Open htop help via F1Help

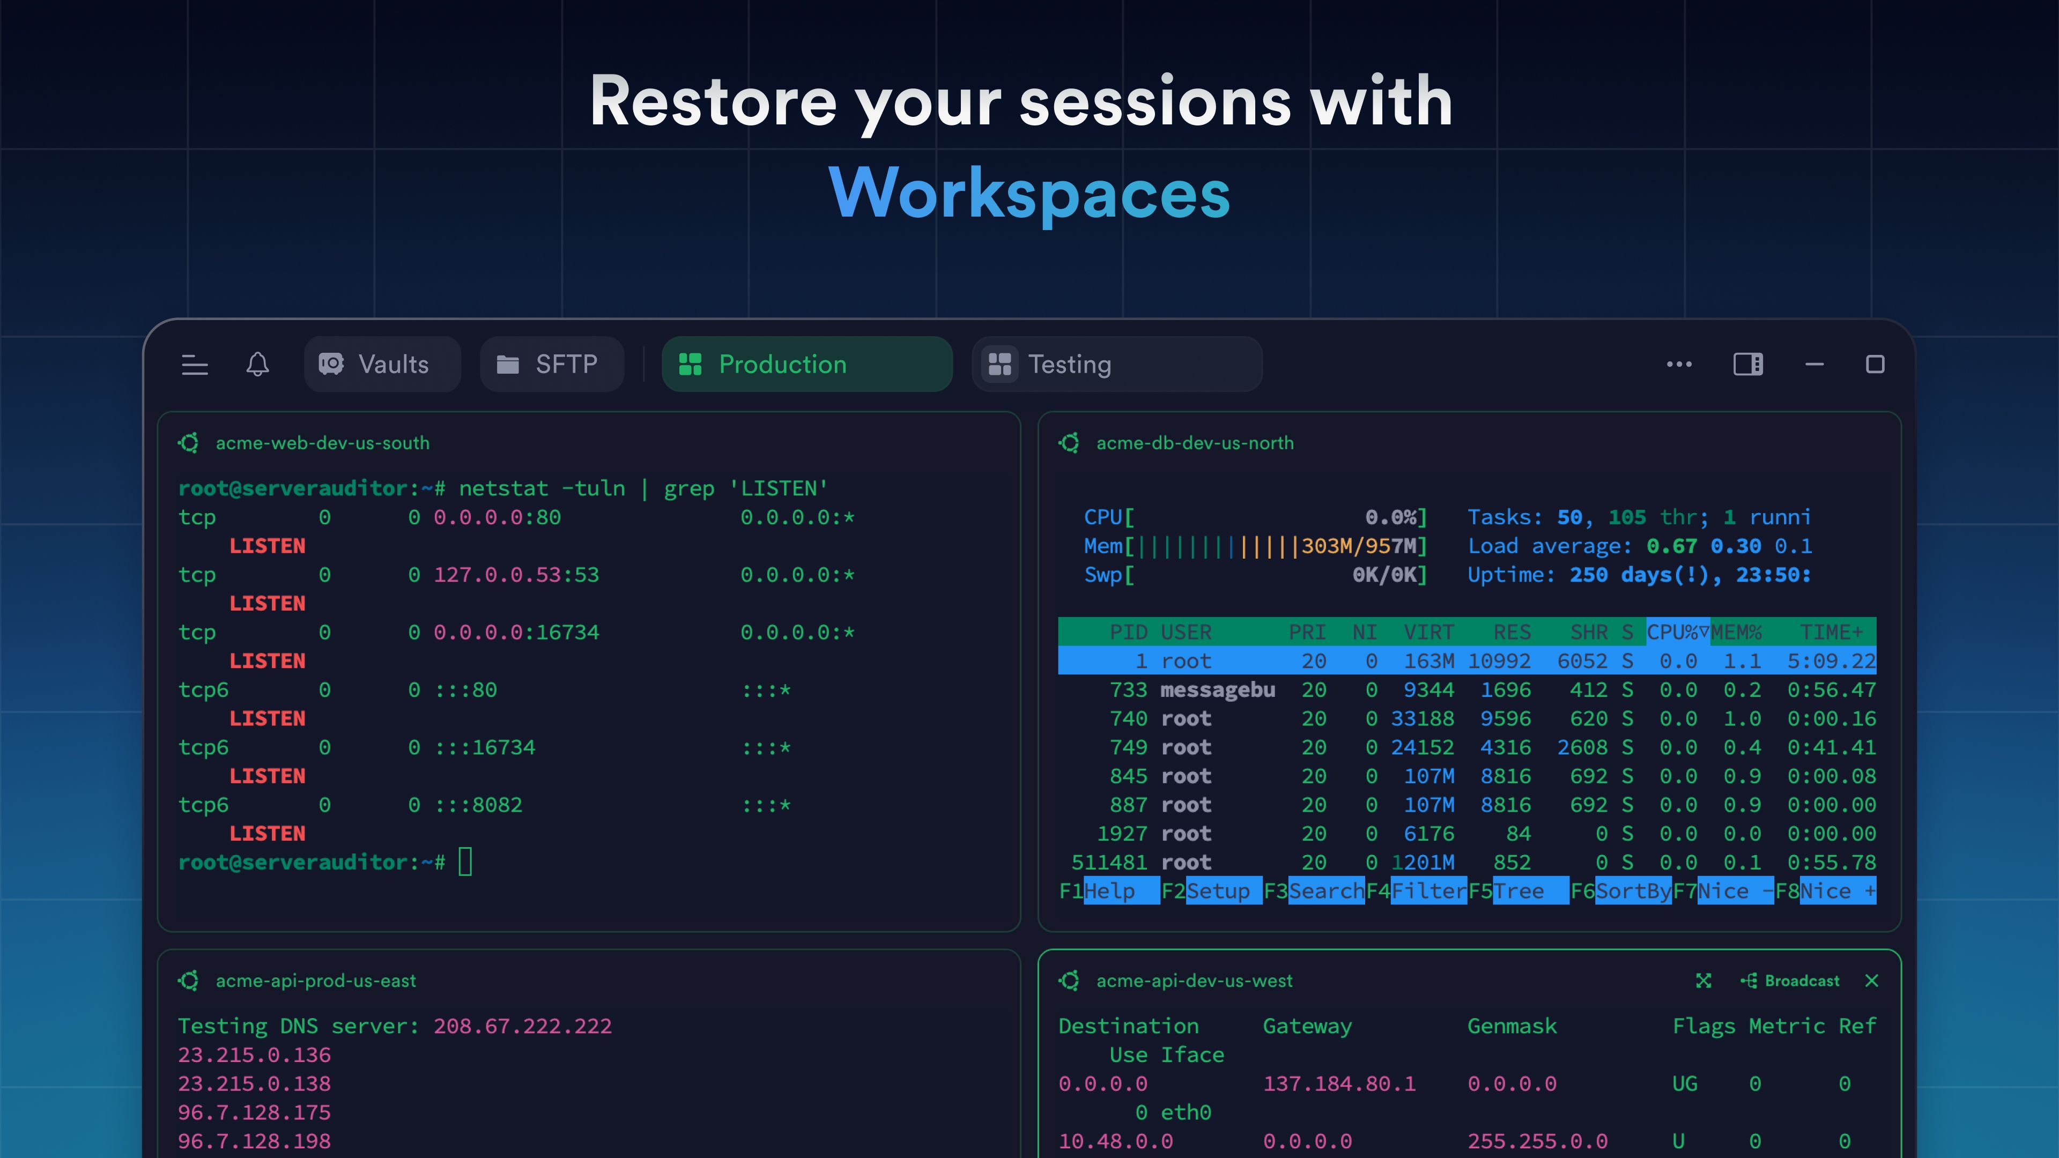1109,890
